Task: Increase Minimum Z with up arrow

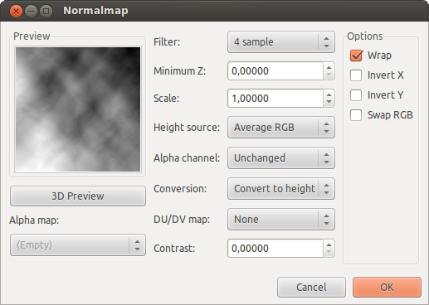Action: tap(329, 67)
